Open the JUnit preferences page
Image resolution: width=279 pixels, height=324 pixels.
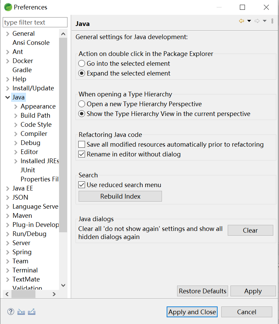point(28,170)
